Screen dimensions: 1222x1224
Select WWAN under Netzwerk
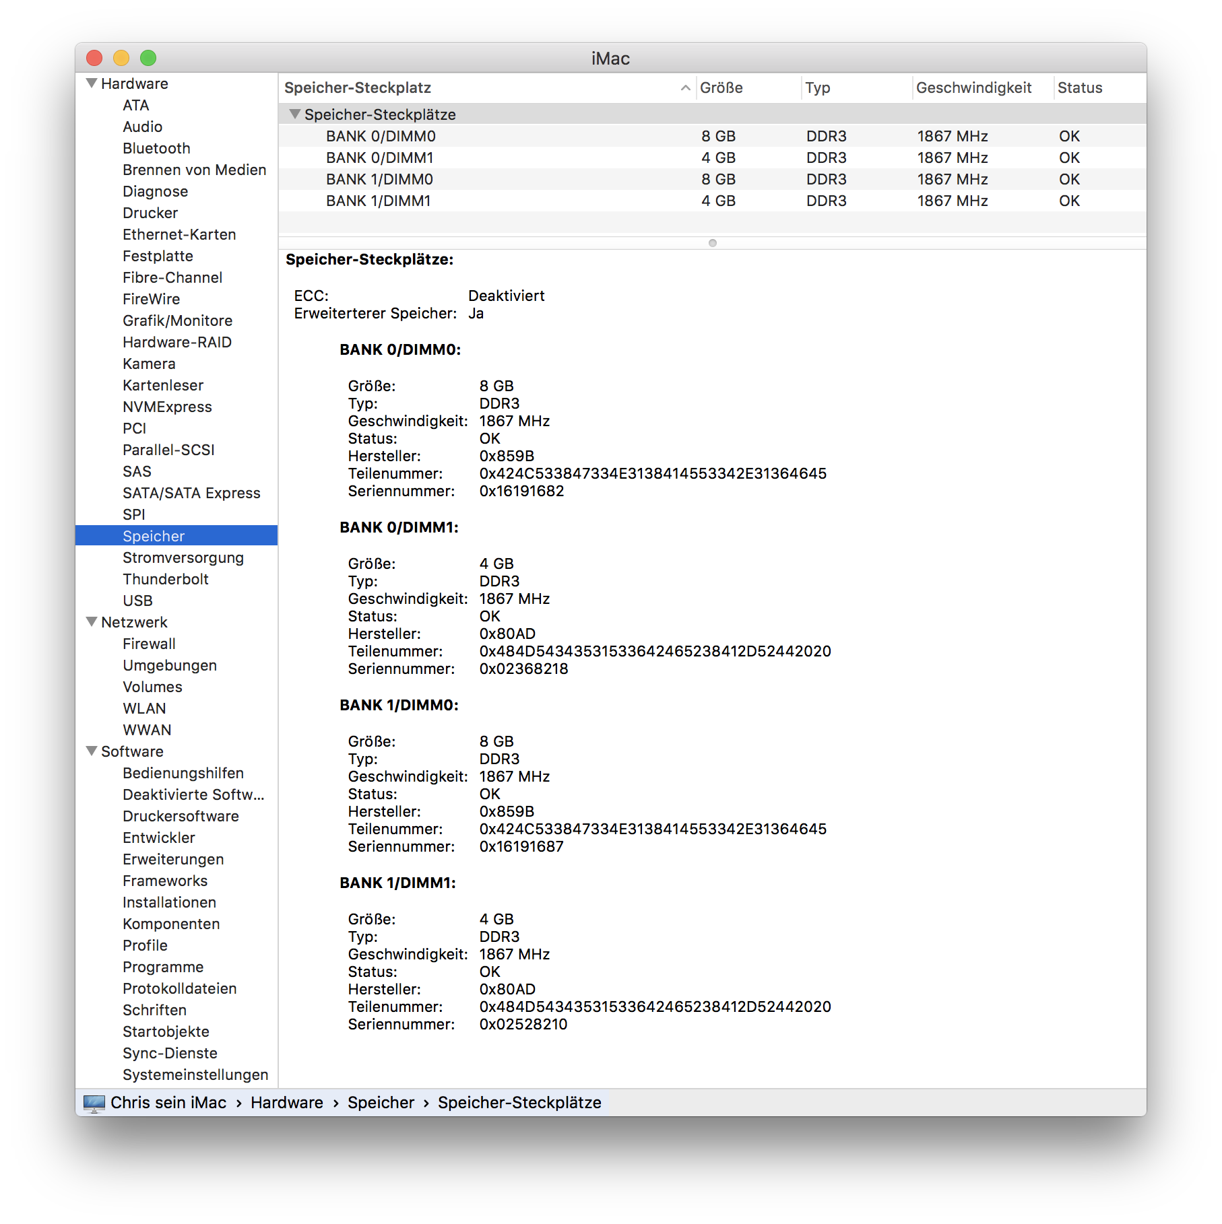(x=148, y=730)
